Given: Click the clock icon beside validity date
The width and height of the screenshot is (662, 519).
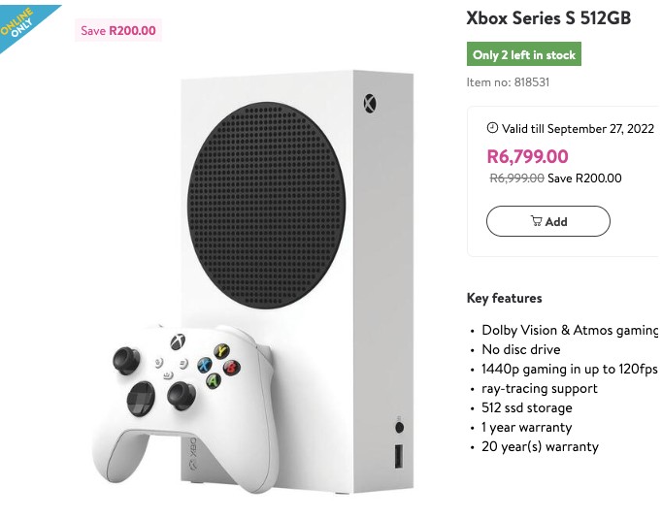Looking at the screenshot, I should 492,128.
